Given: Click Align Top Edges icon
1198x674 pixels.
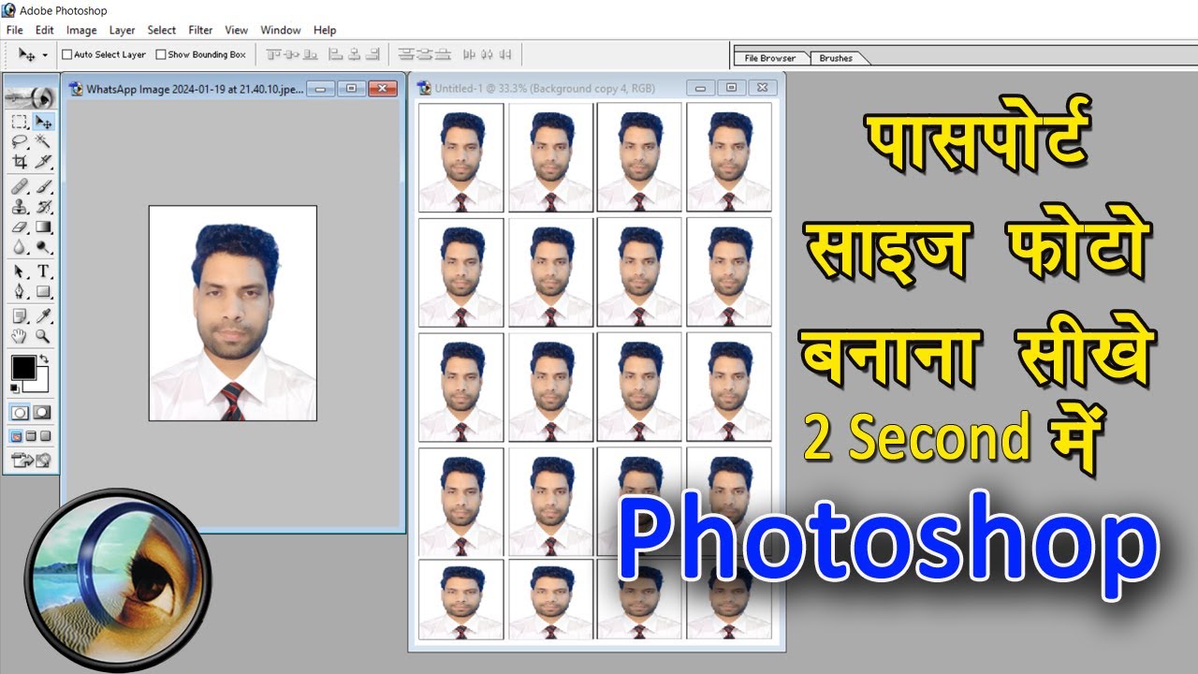Looking at the screenshot, I should pyautogui.click(x=273, y=54).
